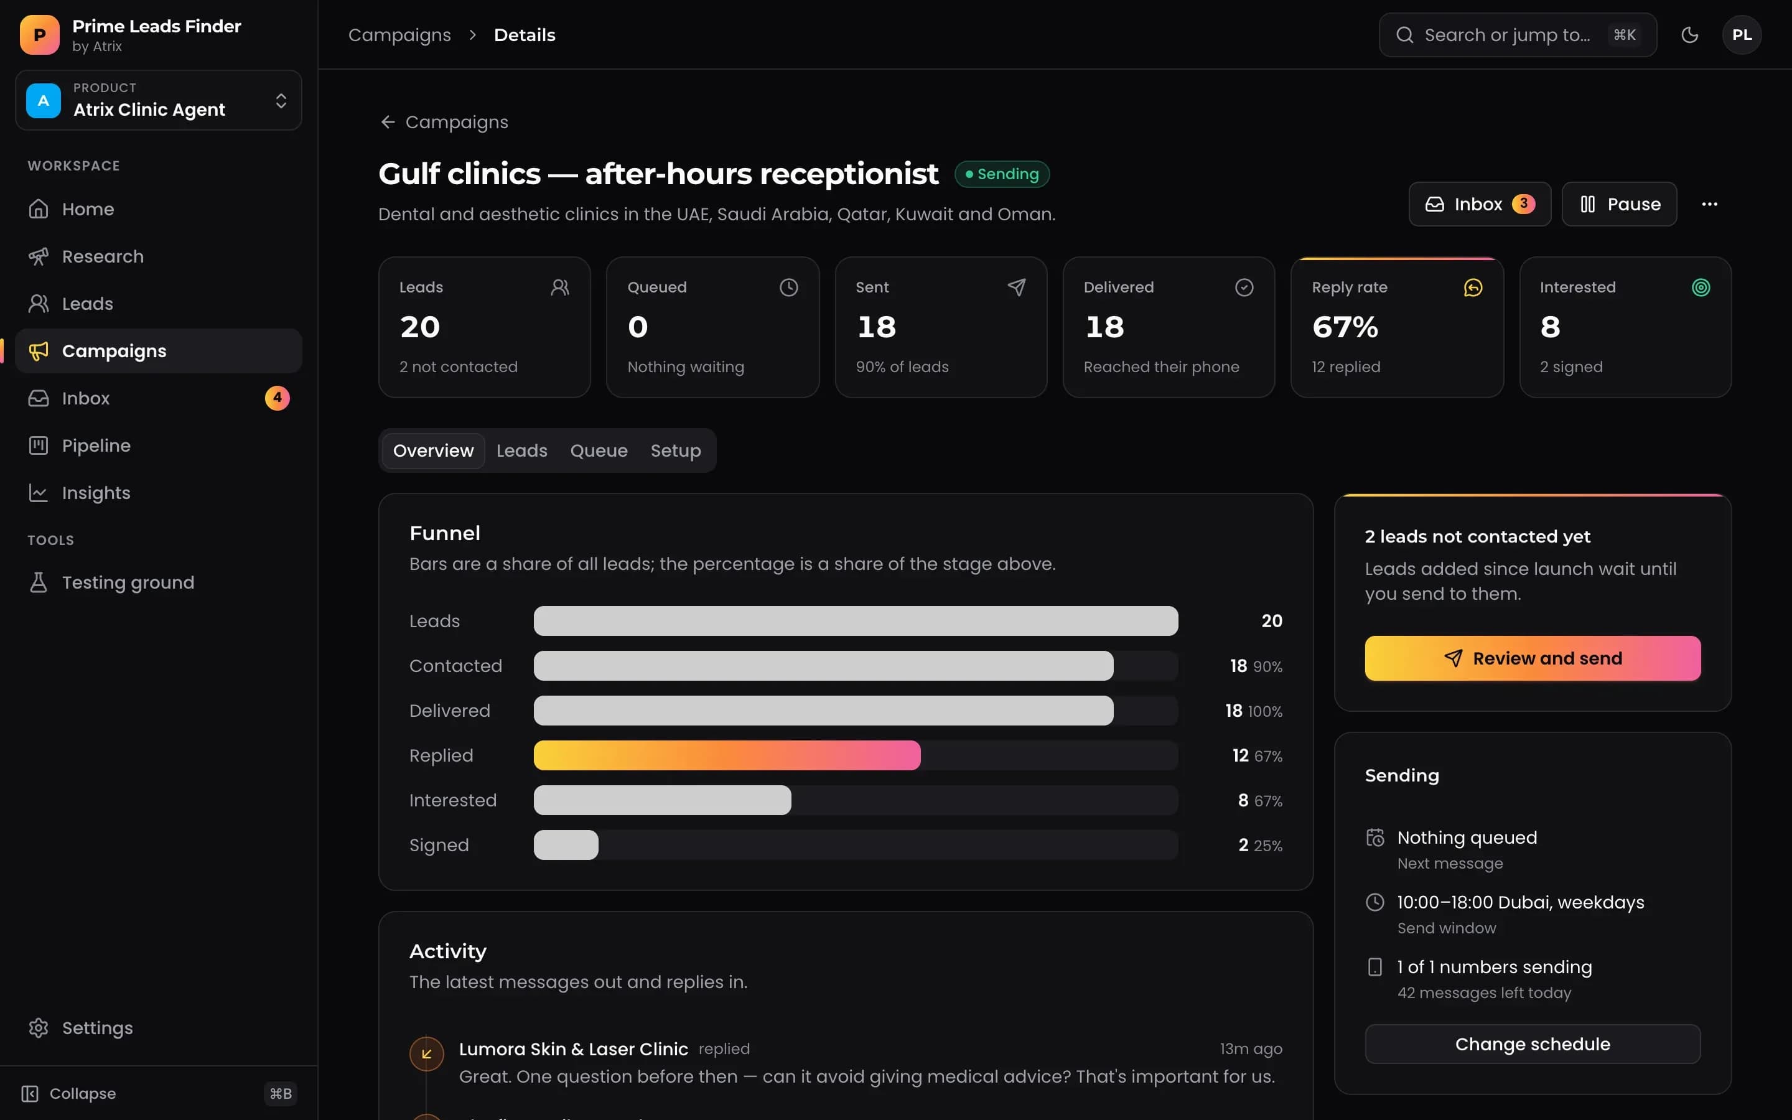Open Inbox in the left sidebar

point(159,398)
